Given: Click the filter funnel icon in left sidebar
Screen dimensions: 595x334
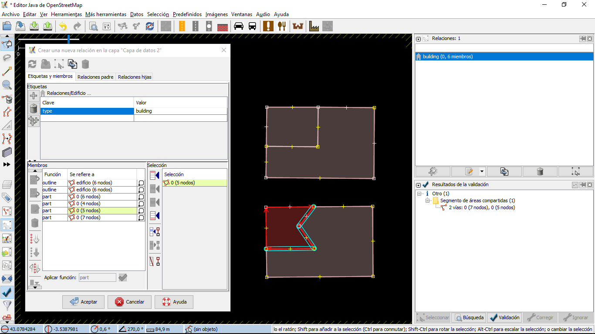Looking at the screenshot, I should (x=7, y=305).
